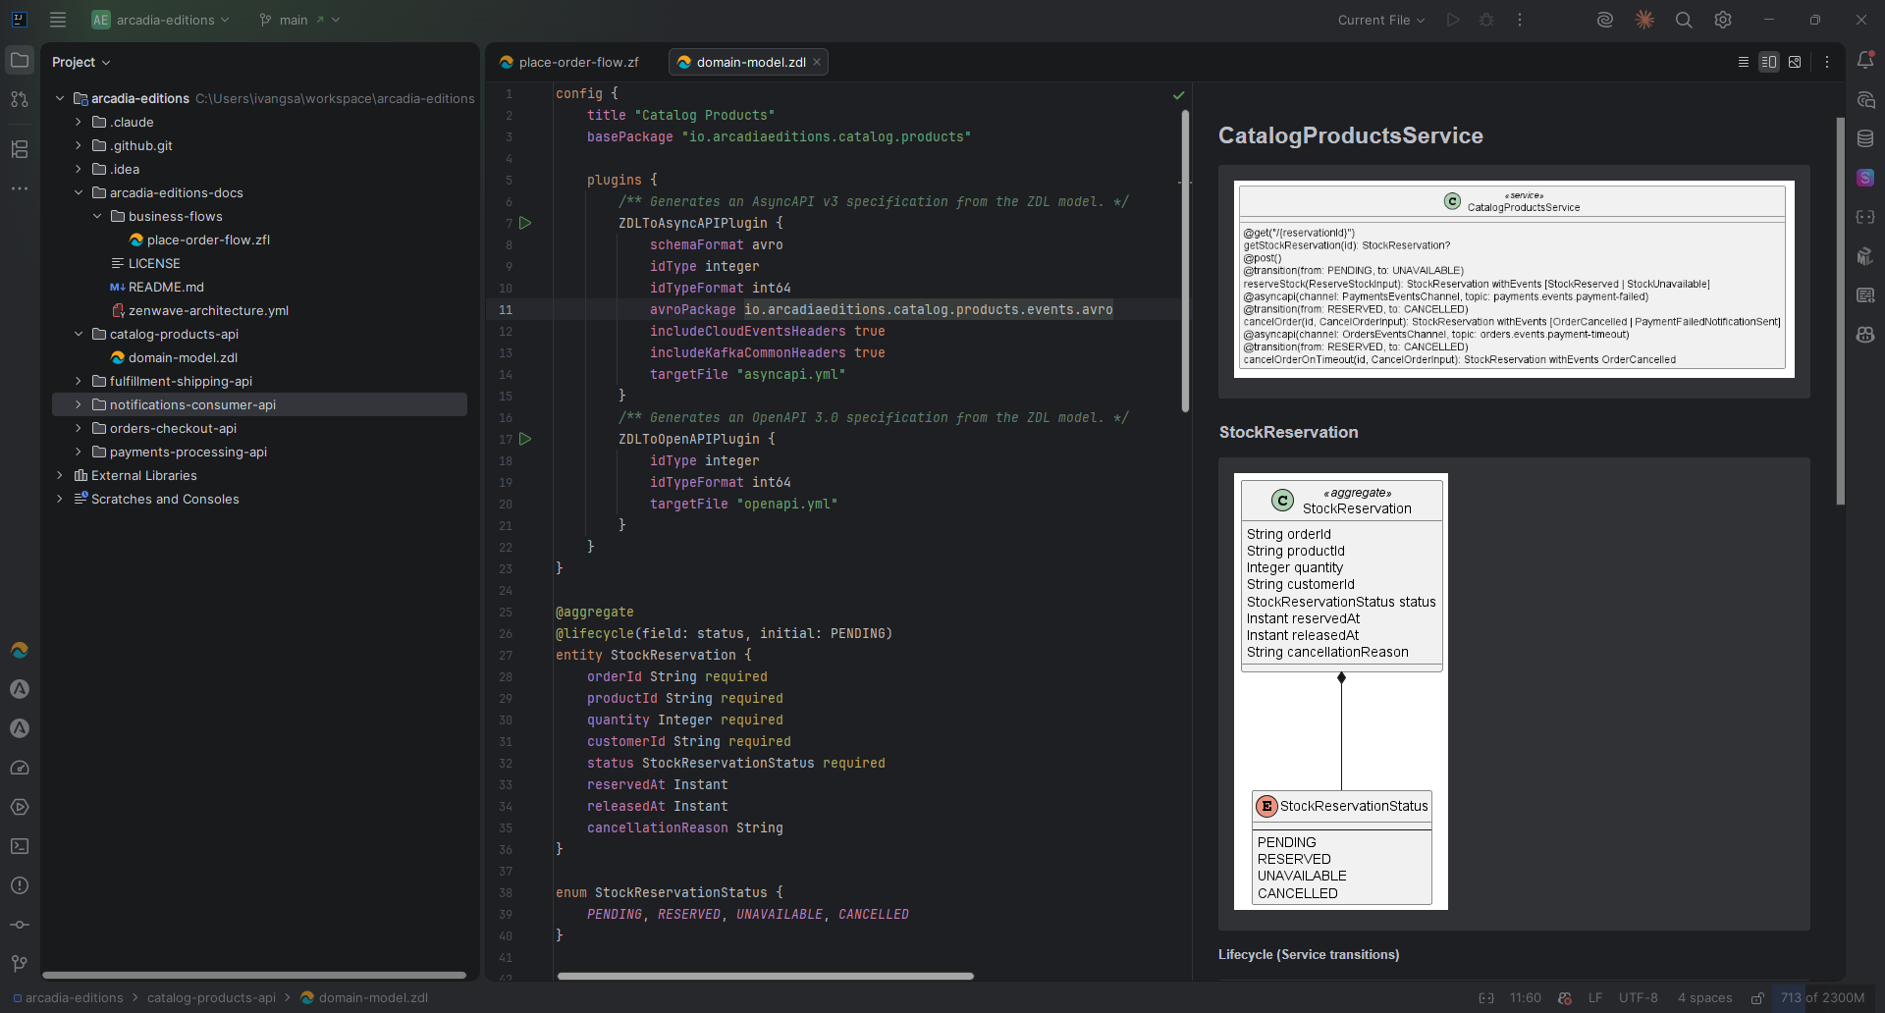1885x1013 pixels.
Task: Open the AI chat tool window icon
Action: tap(1865, 99)
